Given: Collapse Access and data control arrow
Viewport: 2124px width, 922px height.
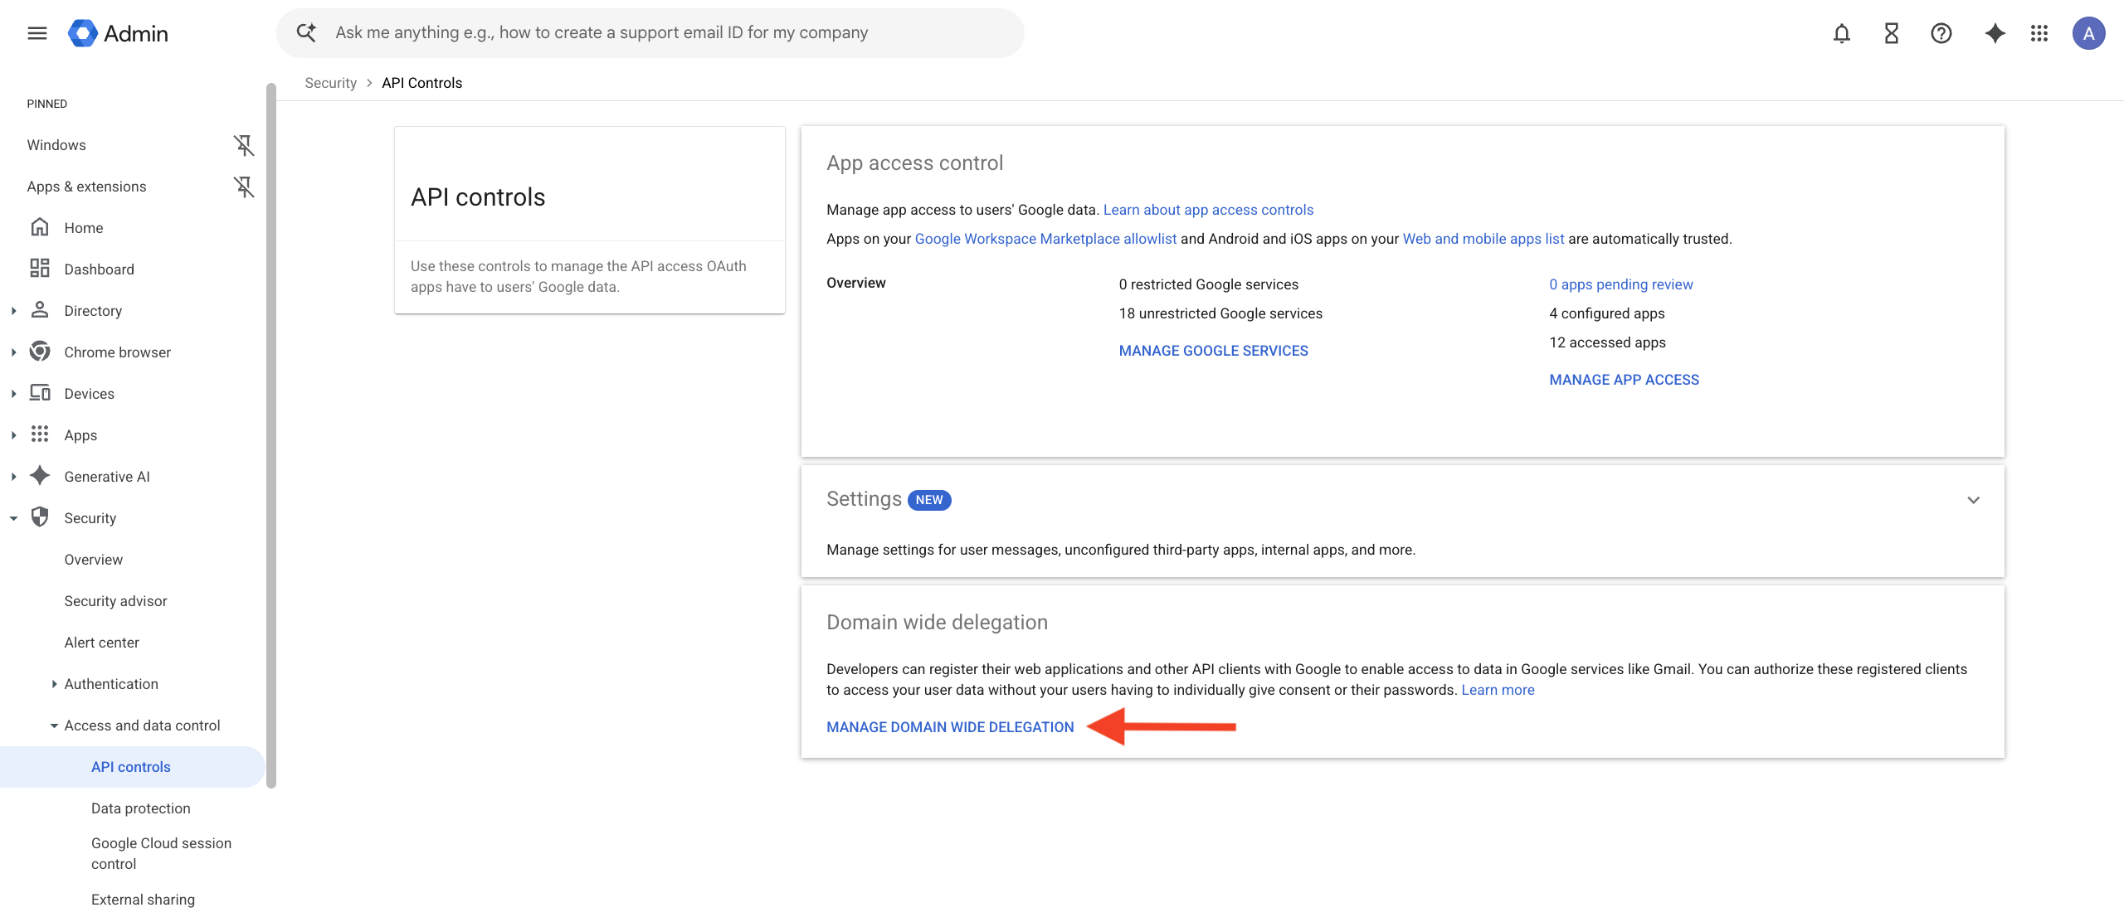Looking at the screenshot, I should [x=54, y=725].
